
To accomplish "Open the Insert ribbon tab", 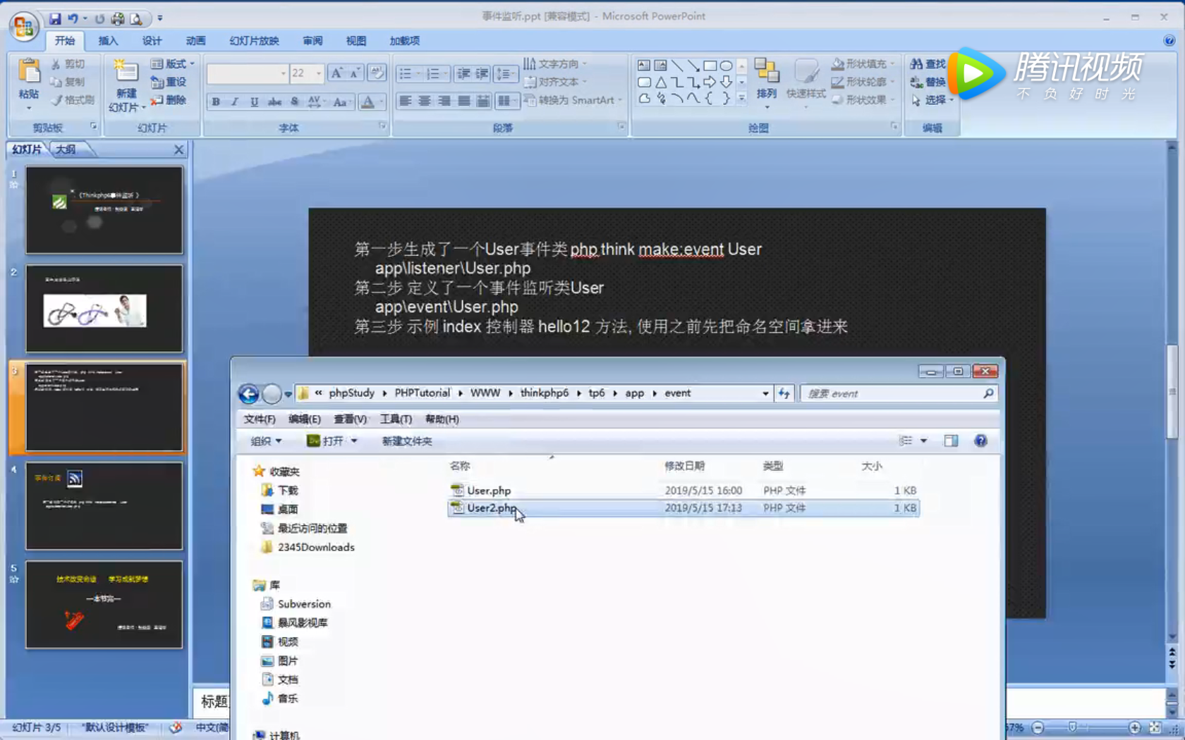I will coord(108,41).
